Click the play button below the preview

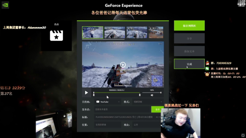(x=86, y=93)
